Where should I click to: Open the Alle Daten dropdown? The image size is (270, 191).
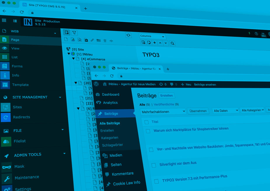[x=225, y=111]
